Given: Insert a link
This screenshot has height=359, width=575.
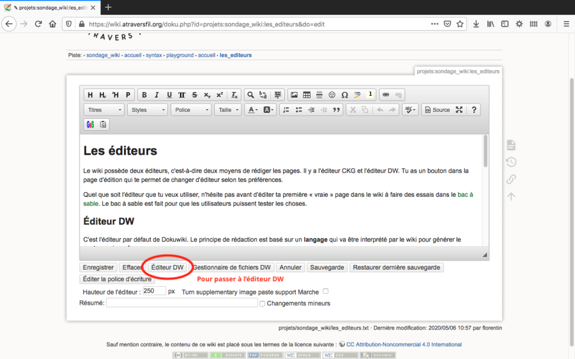Looking at the screenshot, I should (x=386, y=95).
